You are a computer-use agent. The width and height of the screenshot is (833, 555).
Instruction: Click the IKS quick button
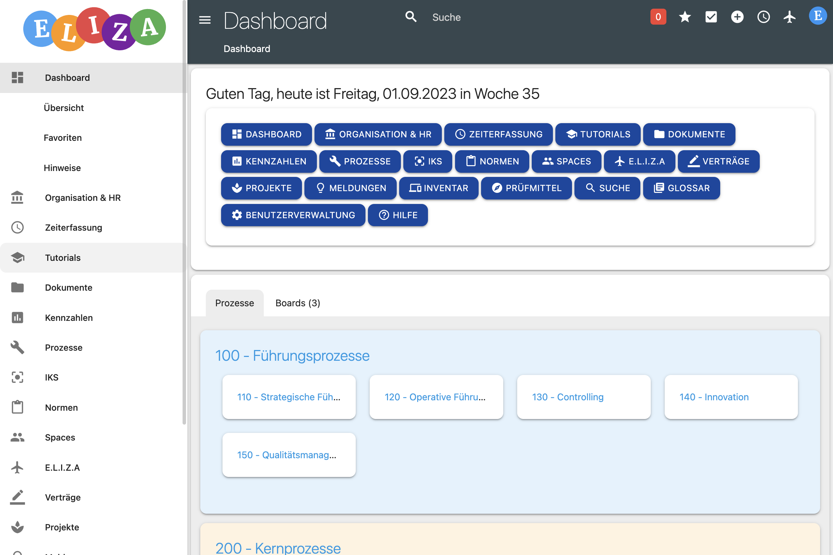428,161
